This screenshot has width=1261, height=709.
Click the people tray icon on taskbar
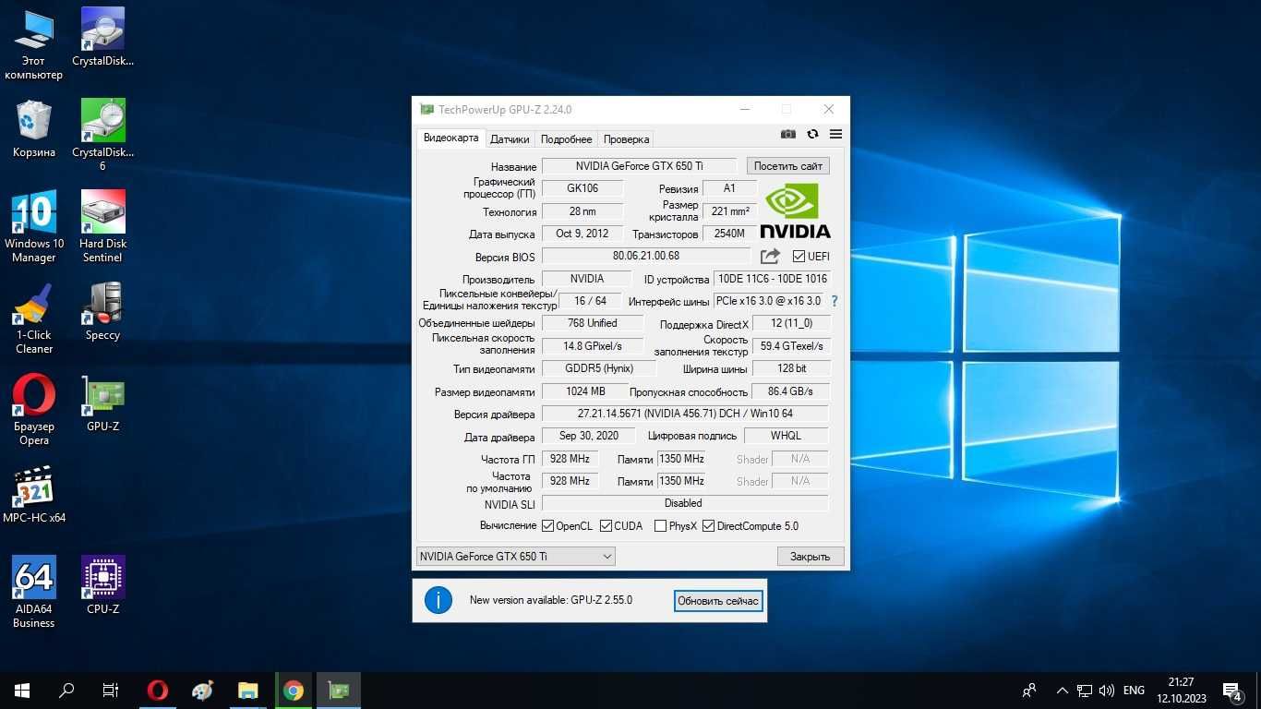1029,690
